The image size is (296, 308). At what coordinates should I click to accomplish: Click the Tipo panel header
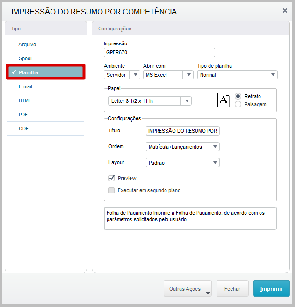(x=46, y=29)
